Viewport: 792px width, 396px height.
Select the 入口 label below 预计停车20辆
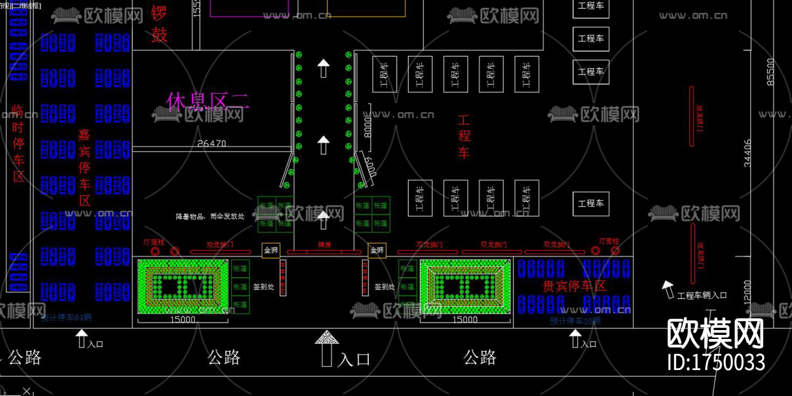[588, 344]
